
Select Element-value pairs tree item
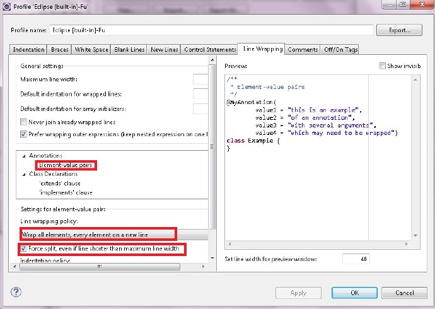tap(66, 165)
